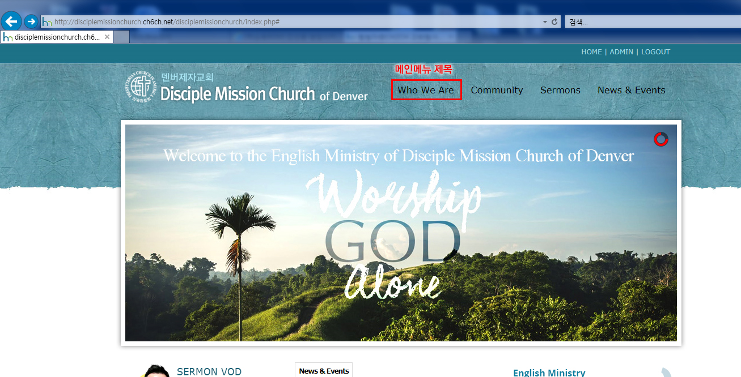Open the News & Events main menu
This screenshot has width=741, height=377.
click(631, 90)
